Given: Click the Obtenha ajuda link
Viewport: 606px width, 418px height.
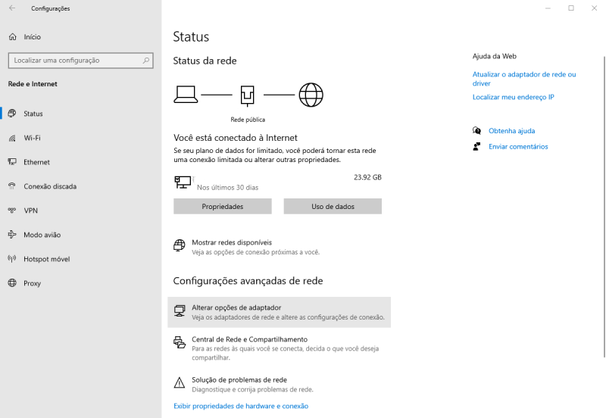Looking at the screenshot, I should pos(512,130).
